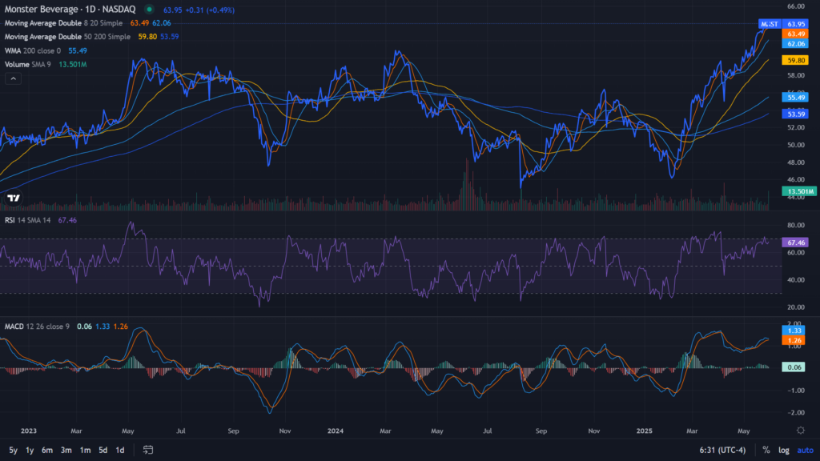Click the 0.06 histogram value label
The height and width of the screenshot is (461, 820).
[x=794, y=367]
